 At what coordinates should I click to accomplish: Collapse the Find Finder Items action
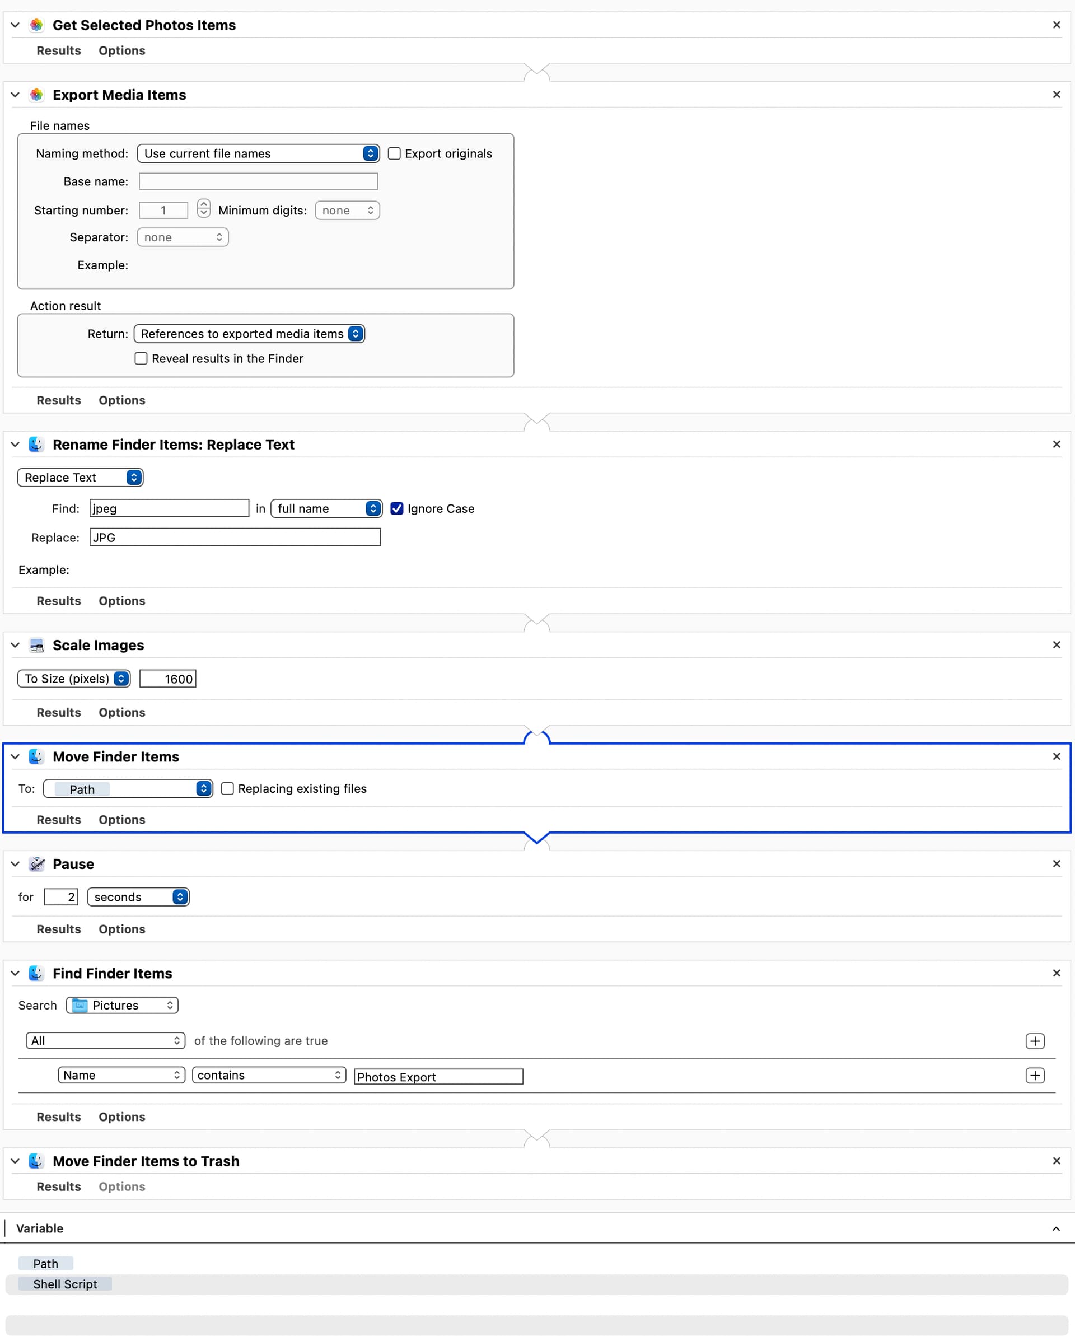click(16, 973)
